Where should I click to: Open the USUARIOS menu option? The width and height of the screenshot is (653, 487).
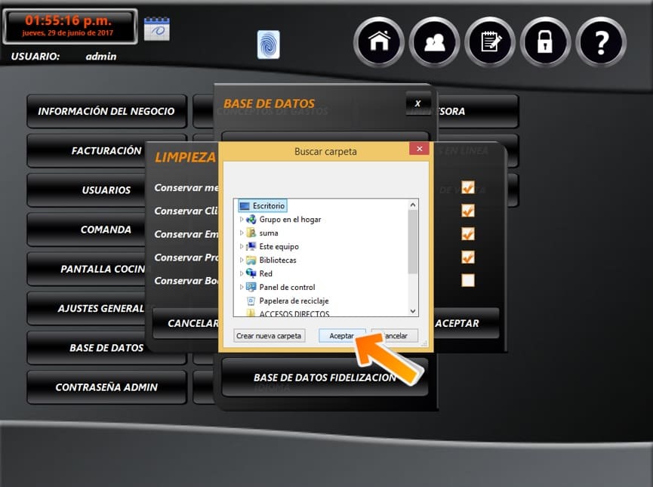click(106, 190)
